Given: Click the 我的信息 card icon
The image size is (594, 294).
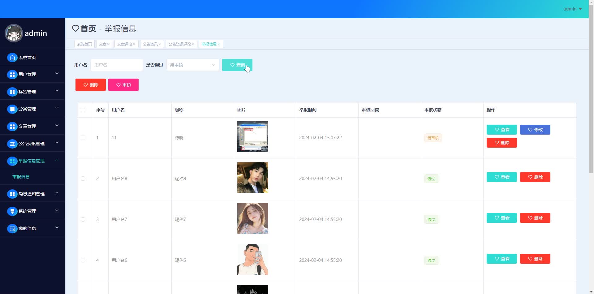Looking at the screenshot, I should [x=12, y=228].
